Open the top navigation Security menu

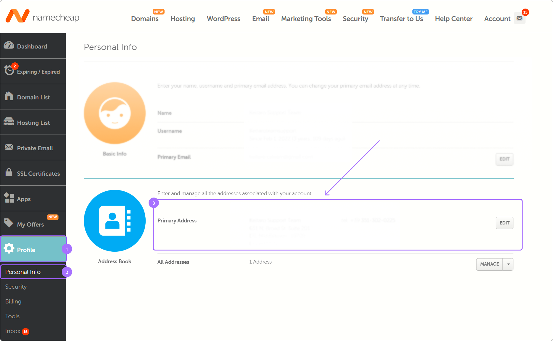(x=355, y=19)
